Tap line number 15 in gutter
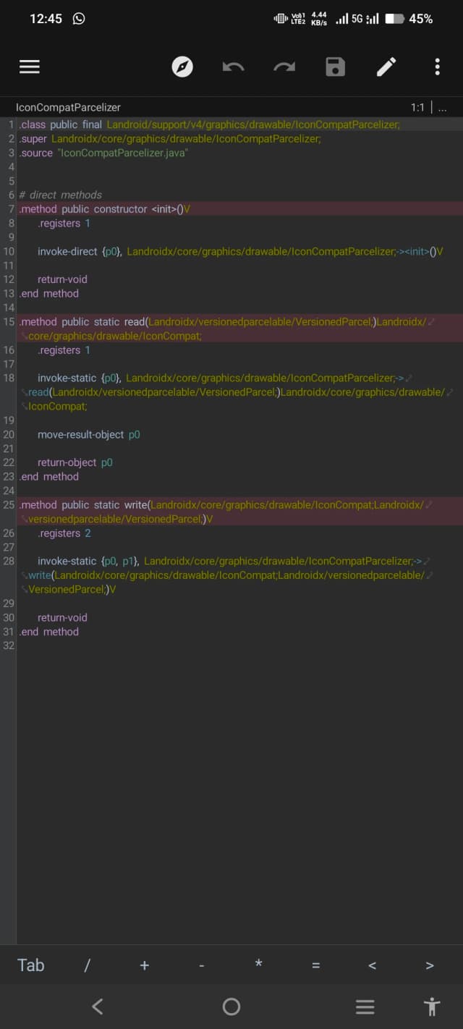 pos(9,321)
